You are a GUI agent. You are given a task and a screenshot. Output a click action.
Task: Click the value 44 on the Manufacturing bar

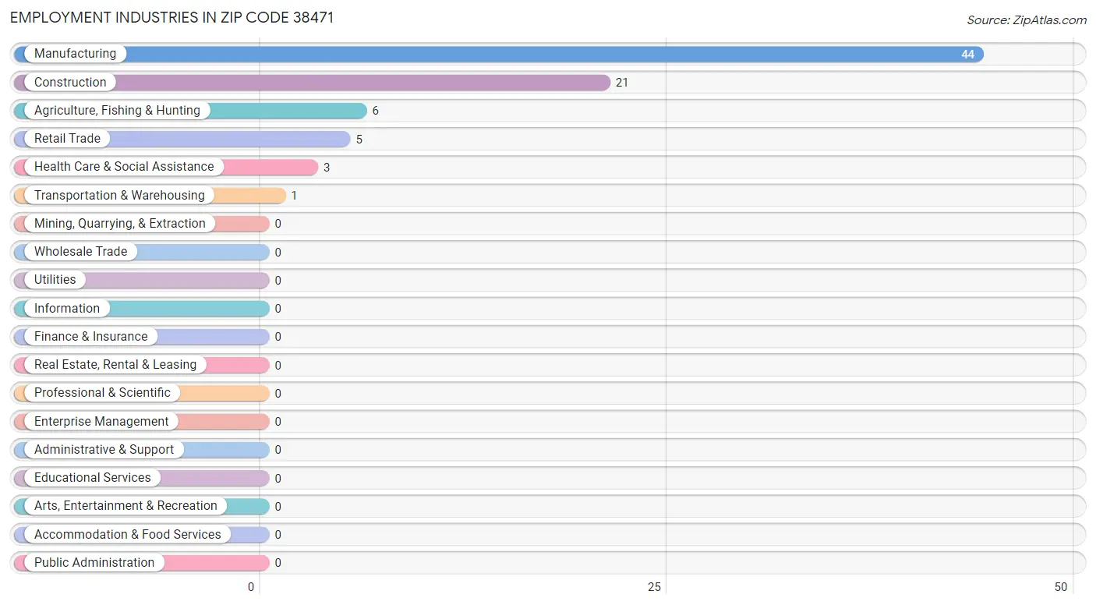pos(967,55)
